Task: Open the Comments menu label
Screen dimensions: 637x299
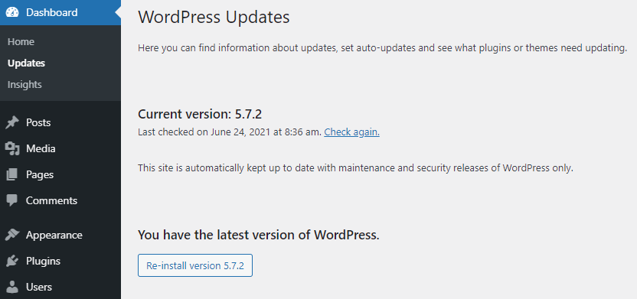Action: click(51, 201)
